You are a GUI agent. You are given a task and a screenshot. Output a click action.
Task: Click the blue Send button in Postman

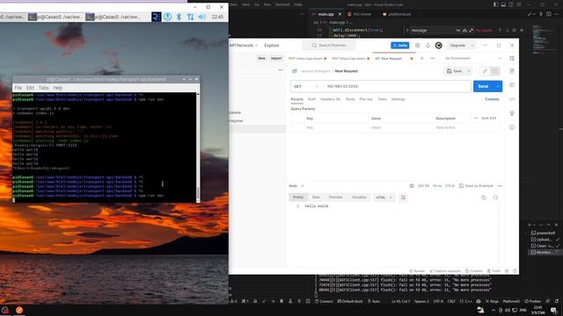click(x=483, y=86)
